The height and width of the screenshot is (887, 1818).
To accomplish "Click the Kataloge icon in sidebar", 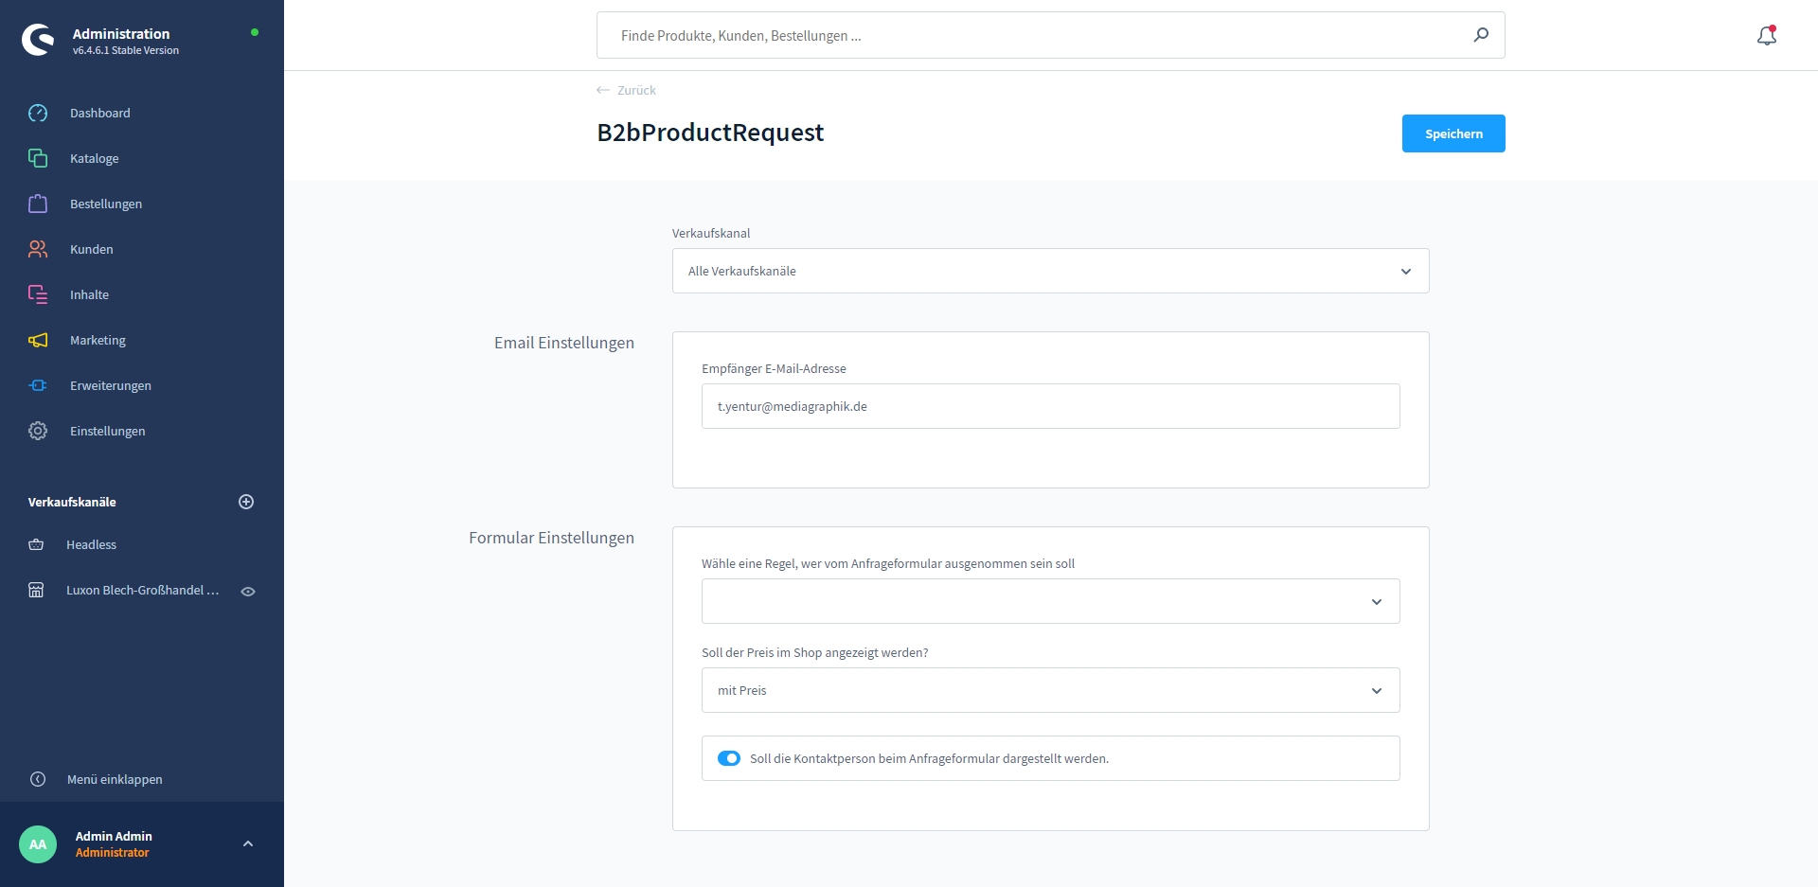I will 38,159.
